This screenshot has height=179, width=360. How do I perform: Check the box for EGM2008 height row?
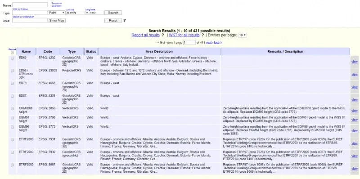[13, 108]
